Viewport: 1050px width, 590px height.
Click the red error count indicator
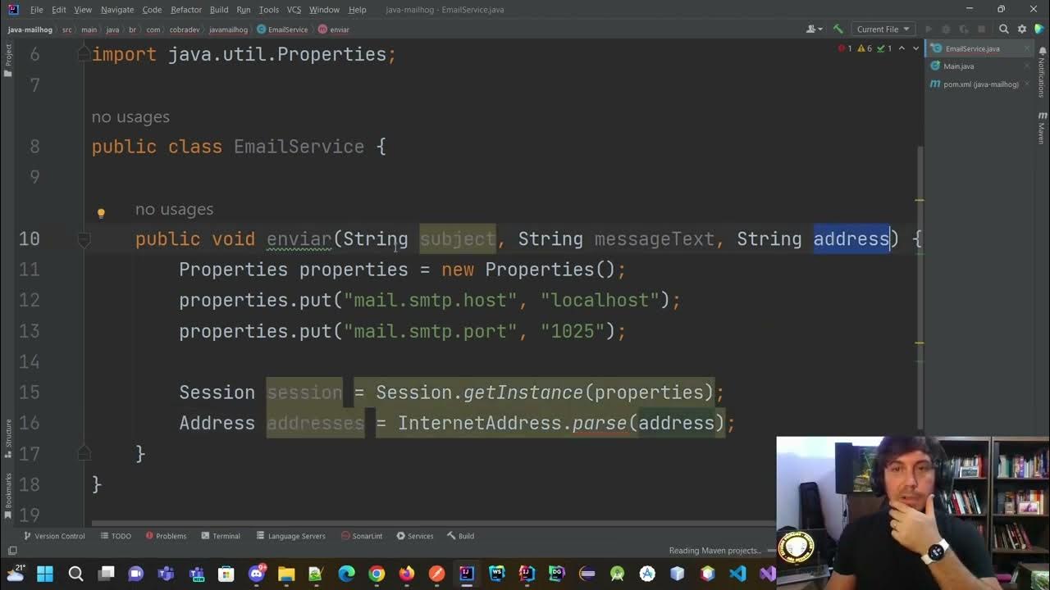(846, 48)
